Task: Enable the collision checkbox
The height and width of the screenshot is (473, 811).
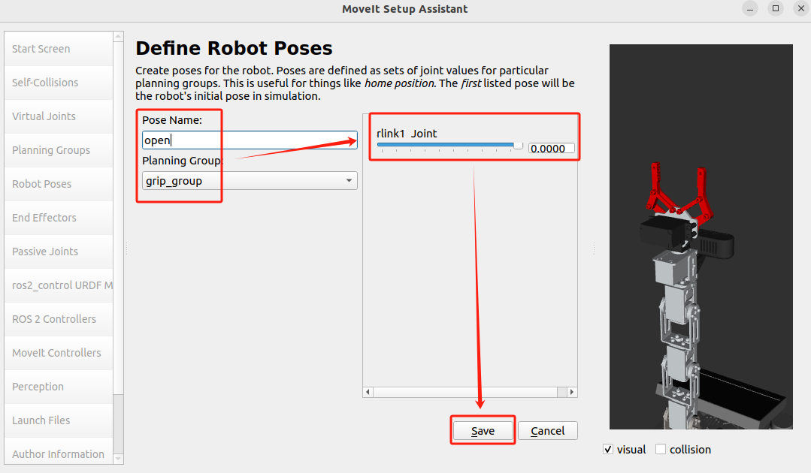Action: (661, 449)
